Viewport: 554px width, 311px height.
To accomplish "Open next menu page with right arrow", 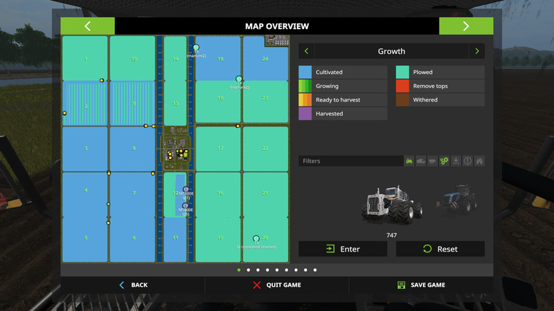I will 466,26.
